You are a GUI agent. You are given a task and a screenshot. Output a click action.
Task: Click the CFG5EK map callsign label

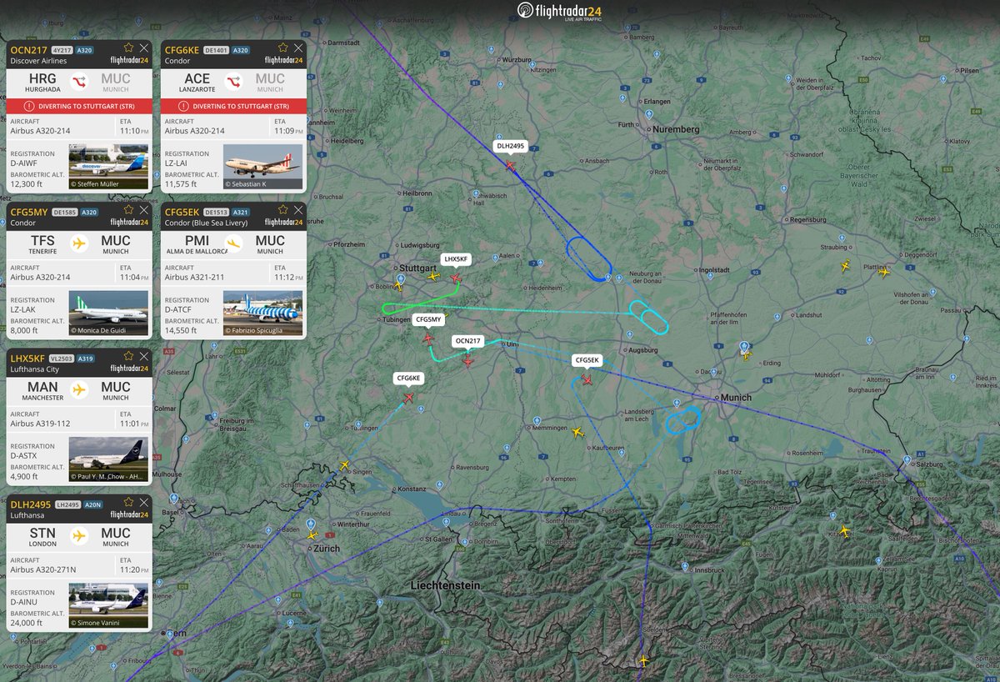[587, 360]
